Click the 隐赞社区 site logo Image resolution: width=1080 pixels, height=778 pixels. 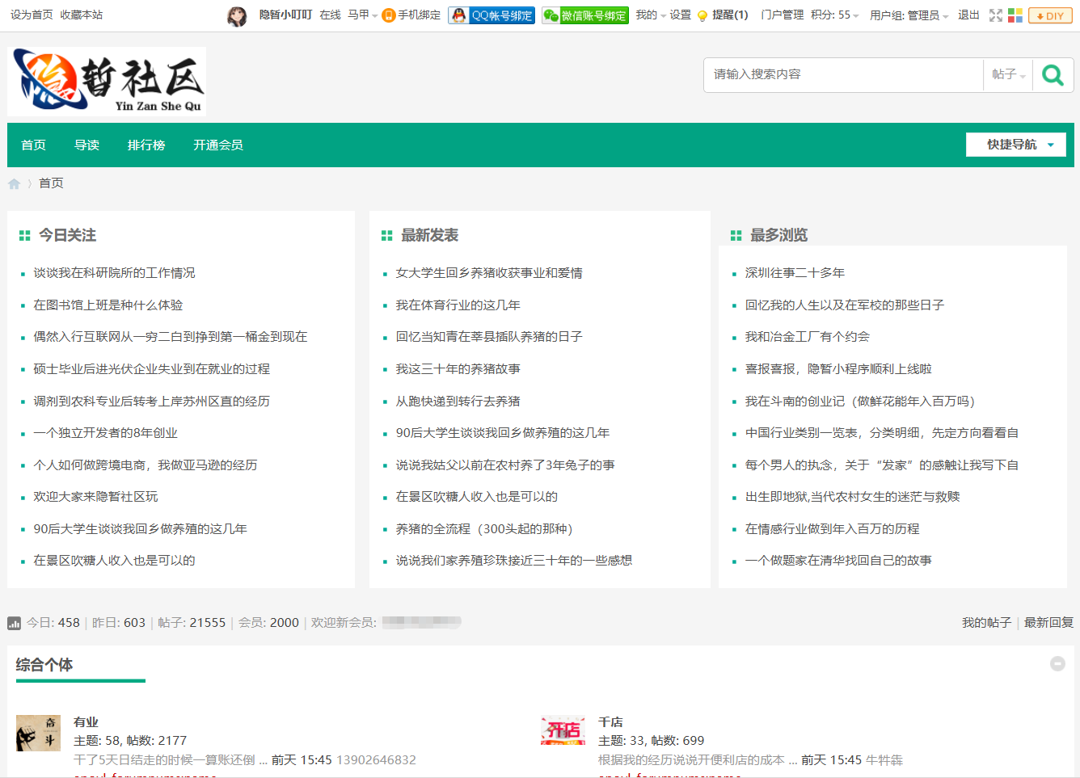pyautogui.click(x=107, y=81)
